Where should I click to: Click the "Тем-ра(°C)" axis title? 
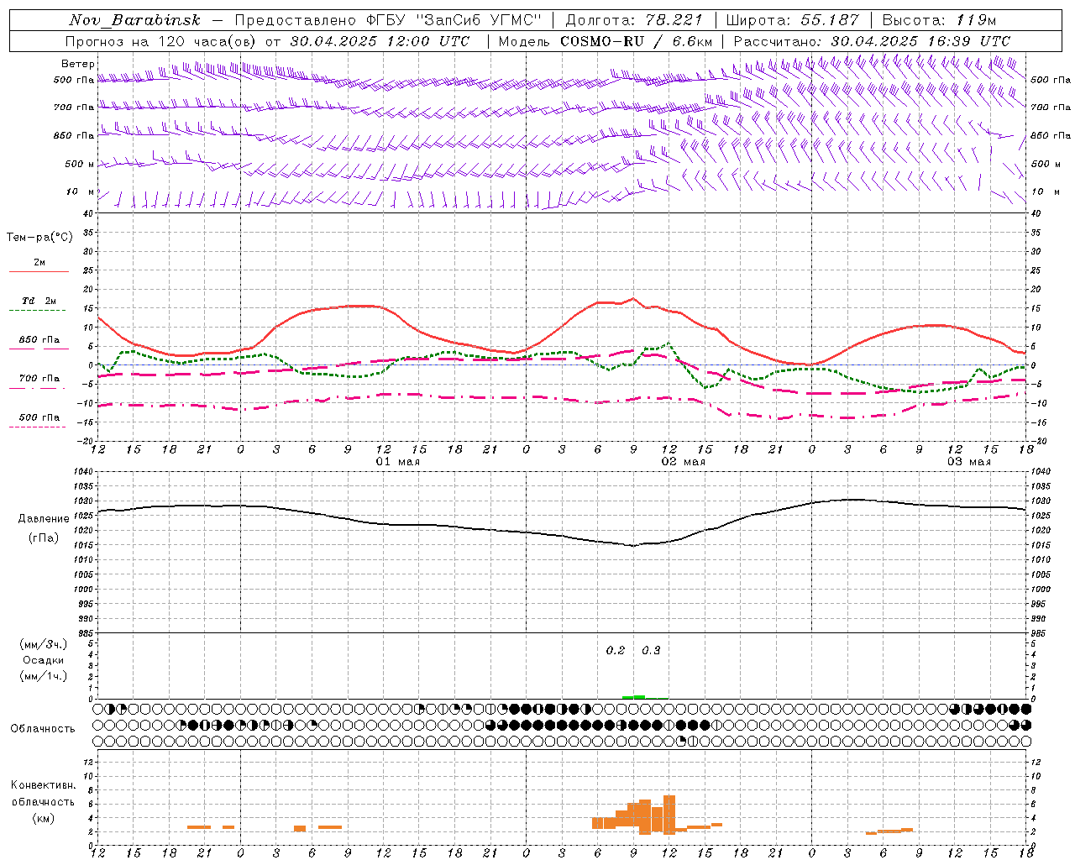point(39,238)
